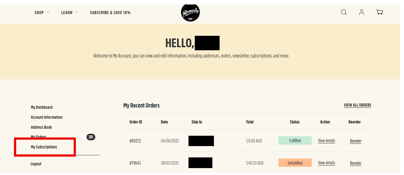The height and width of the screenshot is (175, 404).
Task: Click the user account icon
Action: 362,12
